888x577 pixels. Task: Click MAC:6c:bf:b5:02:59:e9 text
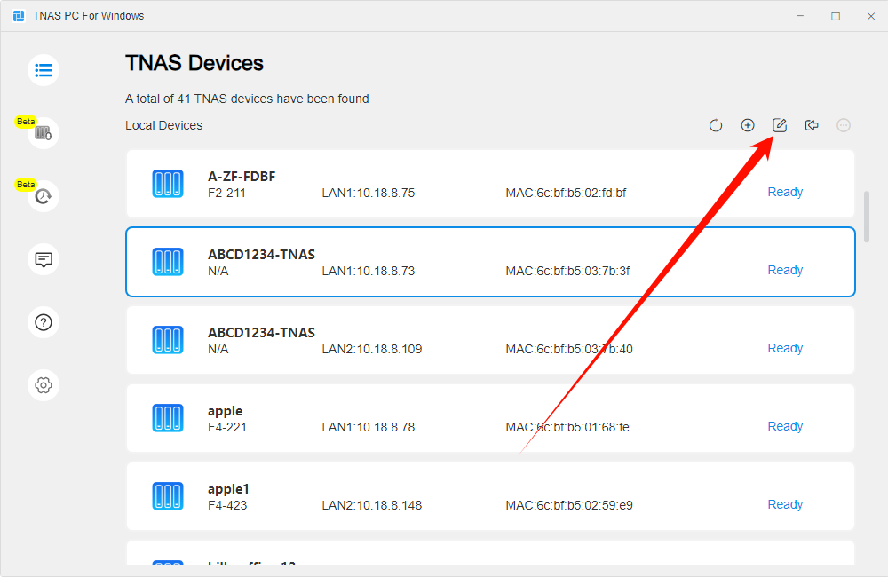(569, 505)
